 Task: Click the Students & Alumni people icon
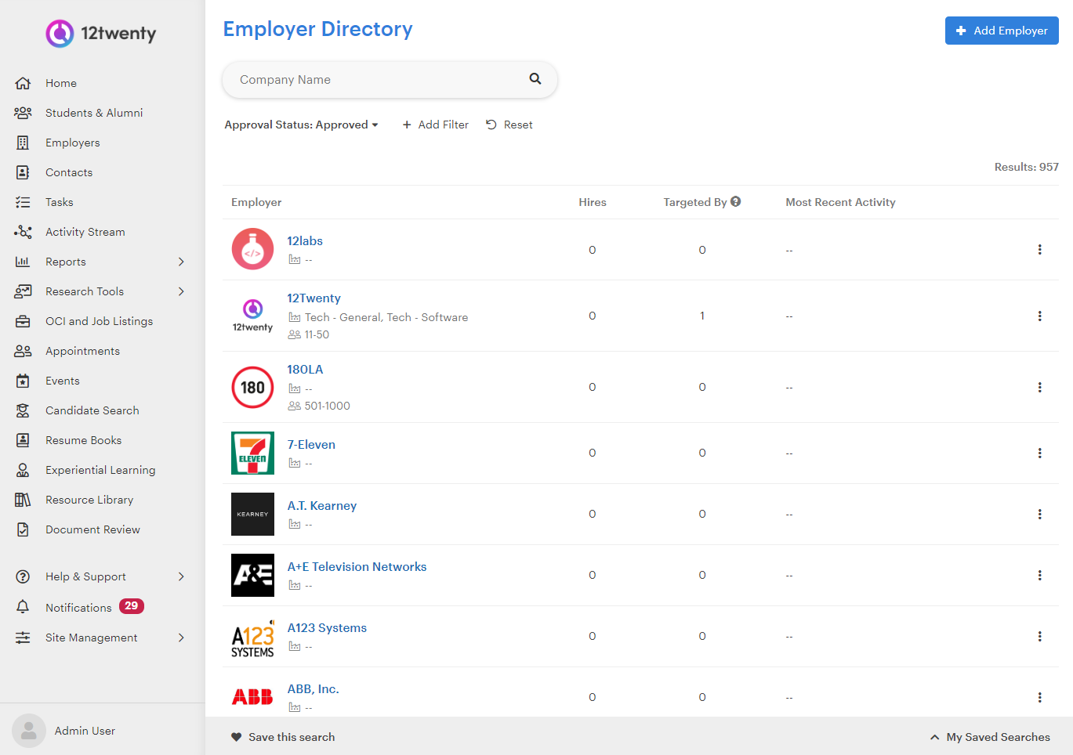[23, 113]
